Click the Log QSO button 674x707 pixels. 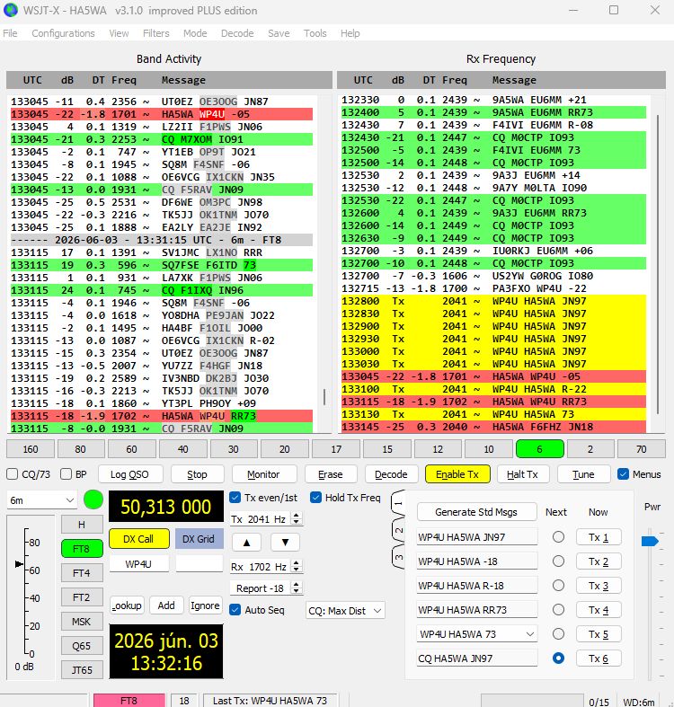pyautogui.click(x=129, y=474)
